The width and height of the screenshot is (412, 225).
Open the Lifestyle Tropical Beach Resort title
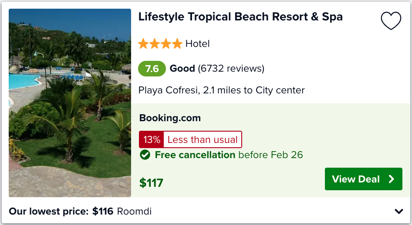point(240,17)
